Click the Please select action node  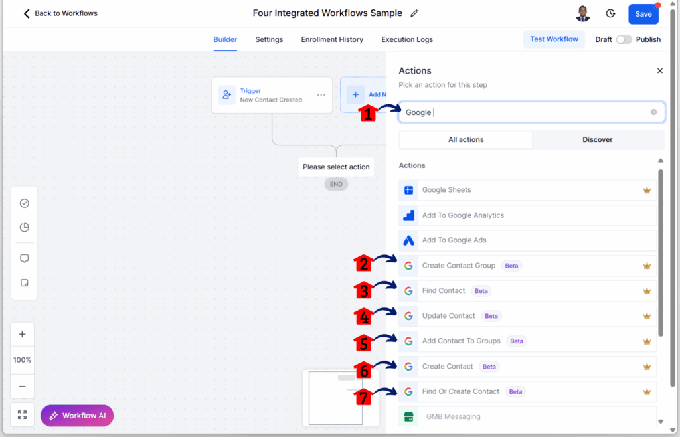(336, 167)
